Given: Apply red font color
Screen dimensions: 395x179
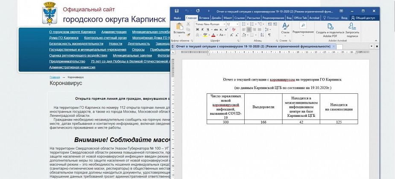Looking at the screenshot, I should [x=214, y=35].
